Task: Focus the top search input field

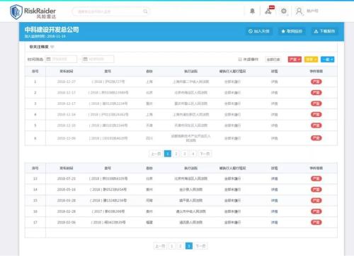Action: 110,11
